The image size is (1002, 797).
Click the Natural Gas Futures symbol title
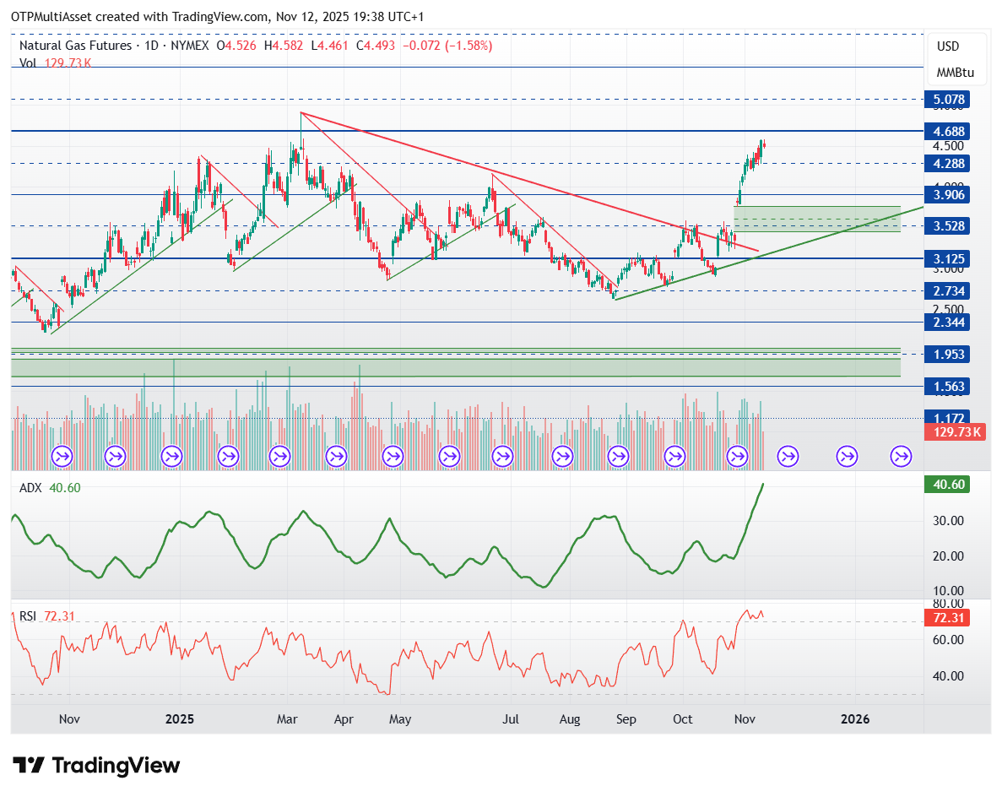(76, 46)
